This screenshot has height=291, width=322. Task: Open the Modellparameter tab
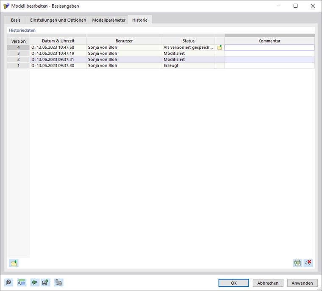pyautogui.click(x=109, y=20)
